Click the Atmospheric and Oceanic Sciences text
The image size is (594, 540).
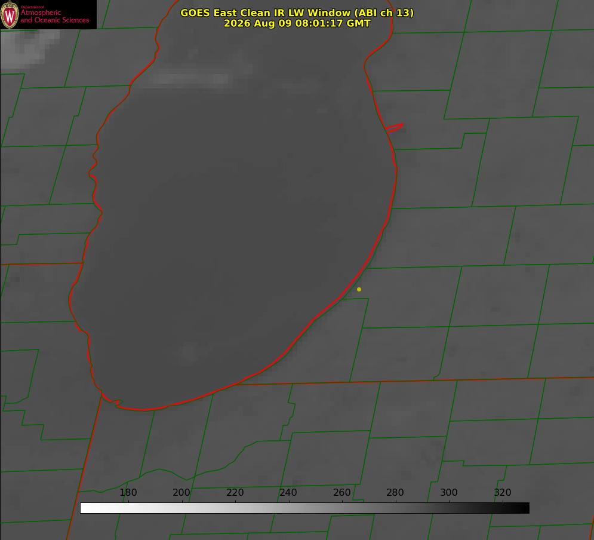(55, 16)
